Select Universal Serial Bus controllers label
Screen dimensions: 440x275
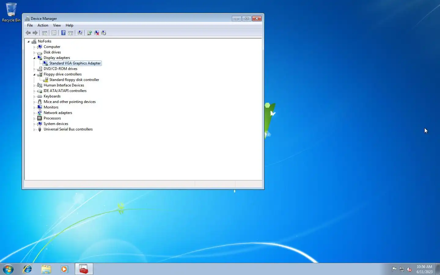pyautogui.click(x=68, y=129)
